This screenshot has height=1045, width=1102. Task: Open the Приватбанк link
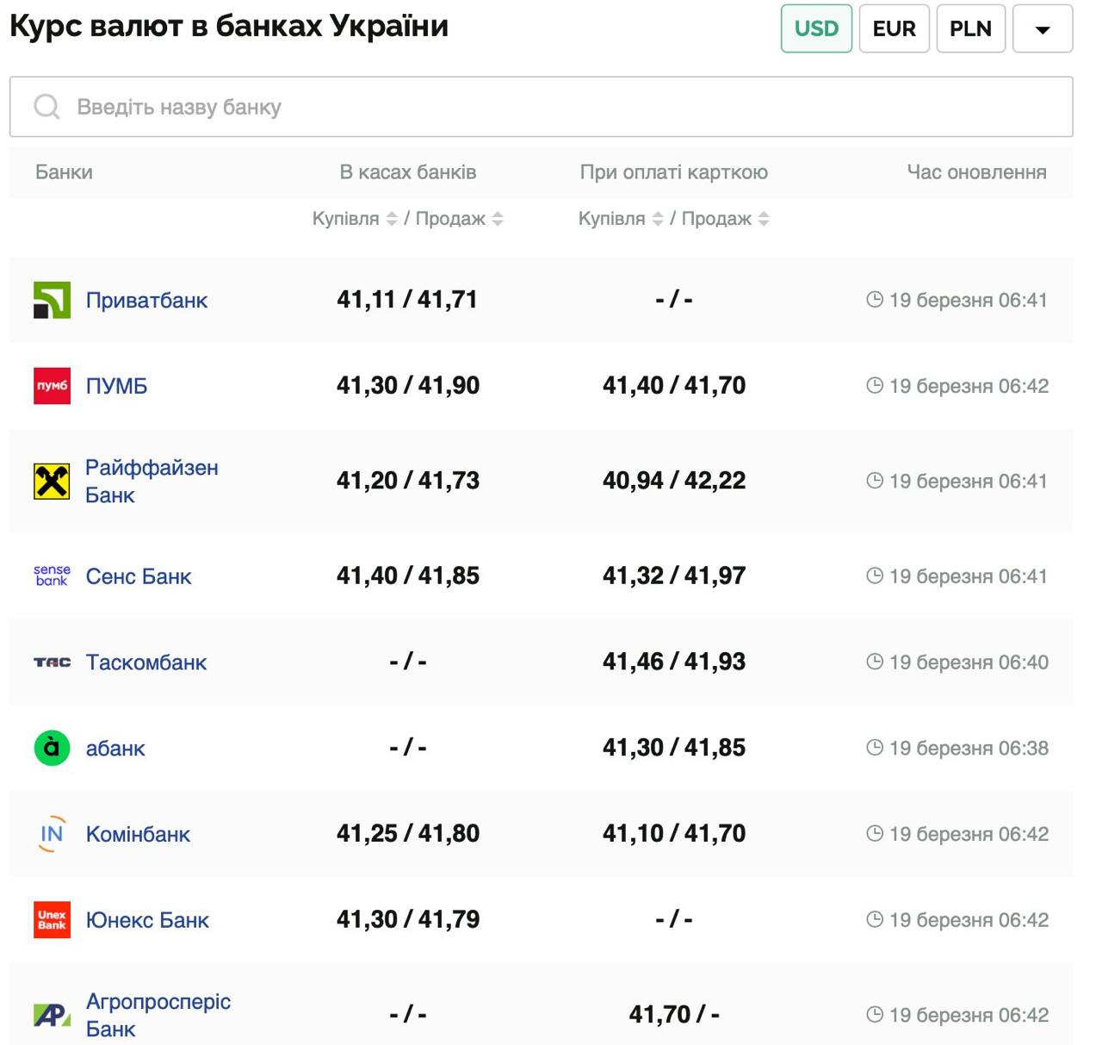pos(146,300)
